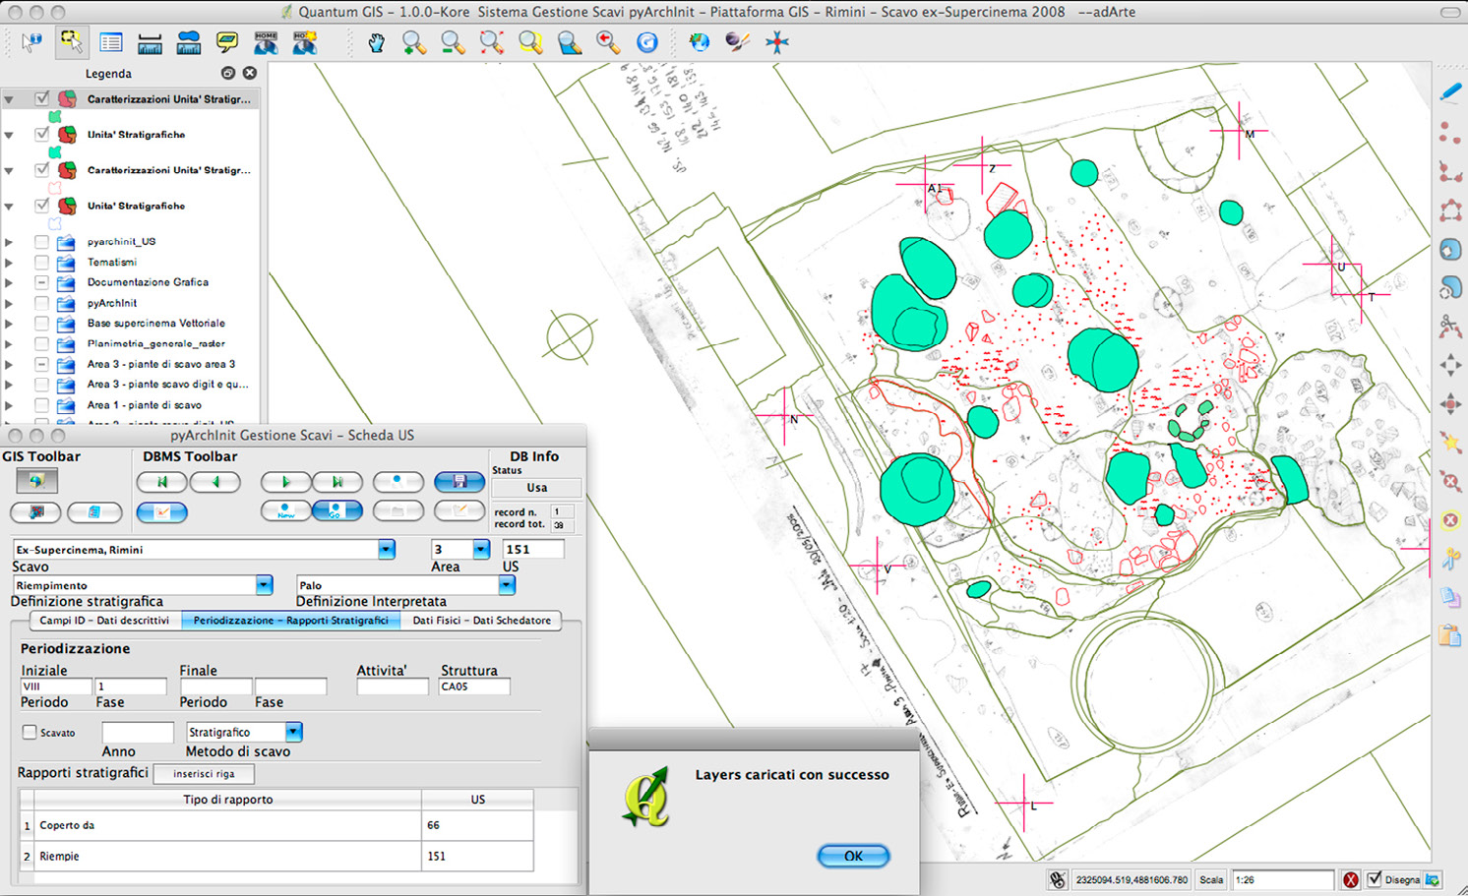The image size is (1468, 896).
Task: Open Definizione Interpretata dropdown
Action: pos(506,585)
